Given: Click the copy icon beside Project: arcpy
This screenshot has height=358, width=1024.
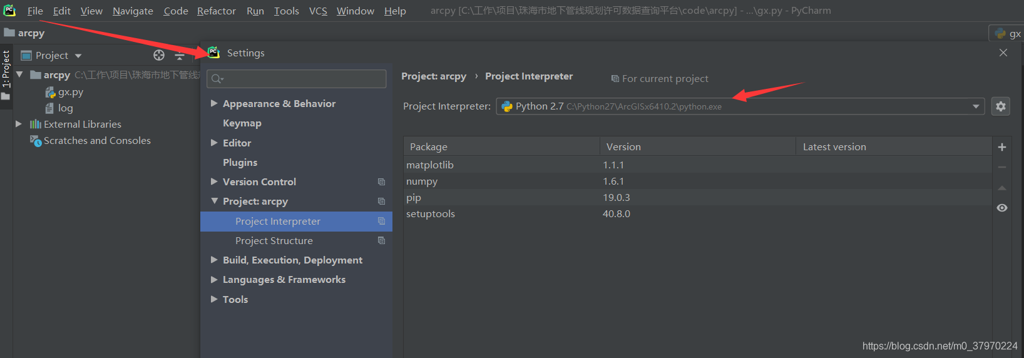Looking at the screenshot, I should [381, 201].
